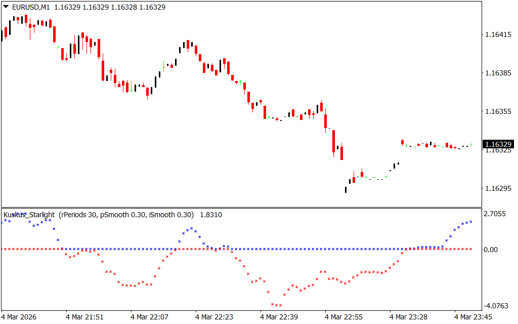Click the 1.16415 price axis label
The width and height of the screenshot is (518, 324).
click(x=498, y=35)
